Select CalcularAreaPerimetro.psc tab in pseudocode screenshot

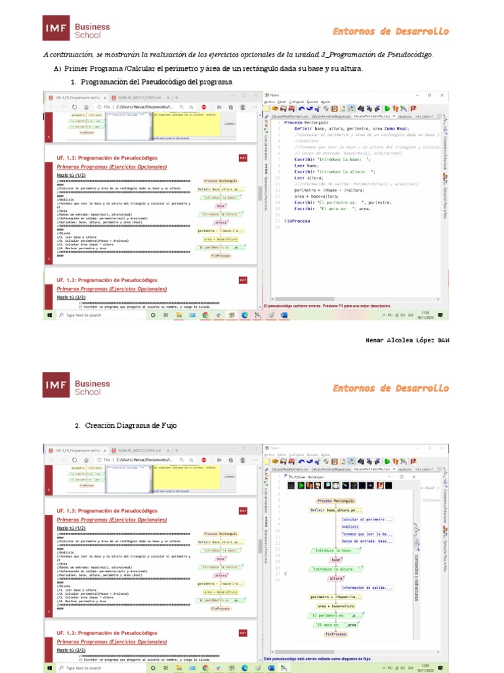point(290,116)
